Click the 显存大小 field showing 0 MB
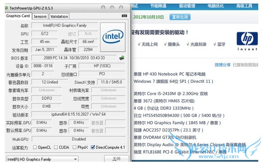This screenshot has height=163, width=264. [x=47, y=106]
